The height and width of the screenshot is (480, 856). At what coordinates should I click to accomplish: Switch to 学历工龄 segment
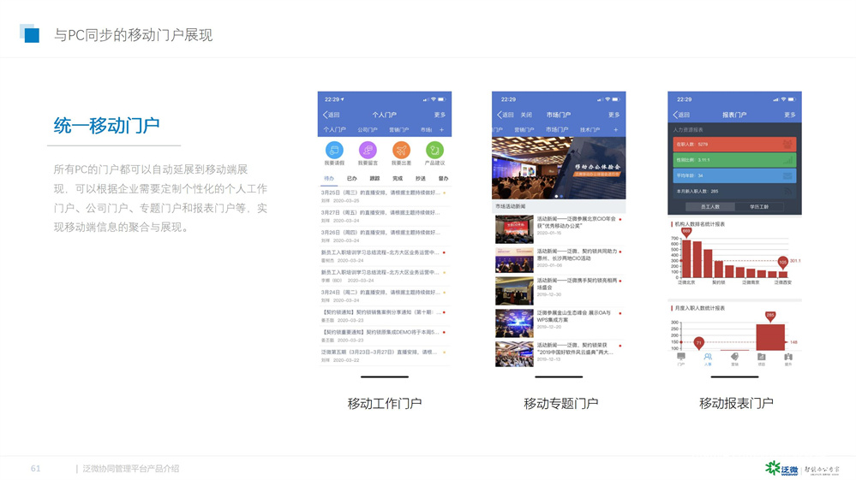759,207
